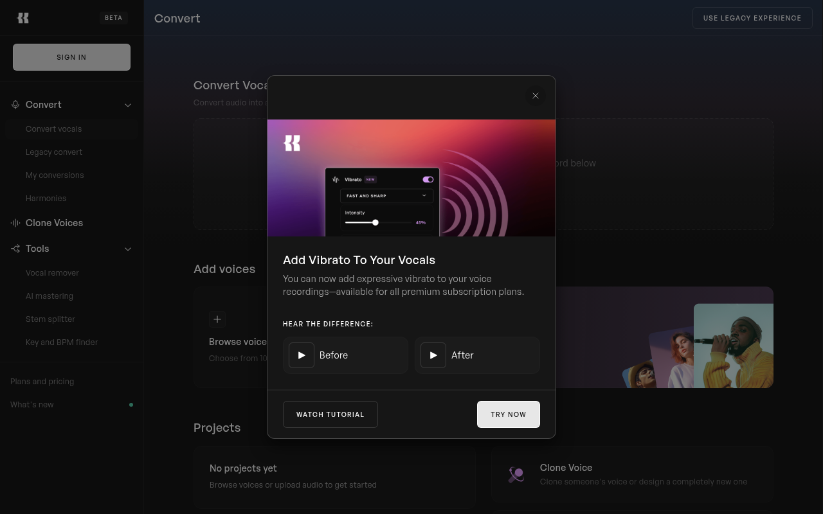Viewport: 823px width, 514px height.
Task: Open WATCH TUTORIAL for vibrato
Action: click(x=330, y=414)
